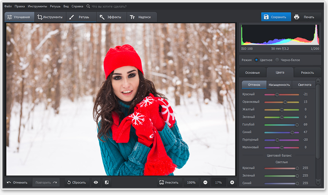Click the Голубой hue slider handle
This screenshot has width=328, height=195.
pyautogui.click(x=297, y=125)
